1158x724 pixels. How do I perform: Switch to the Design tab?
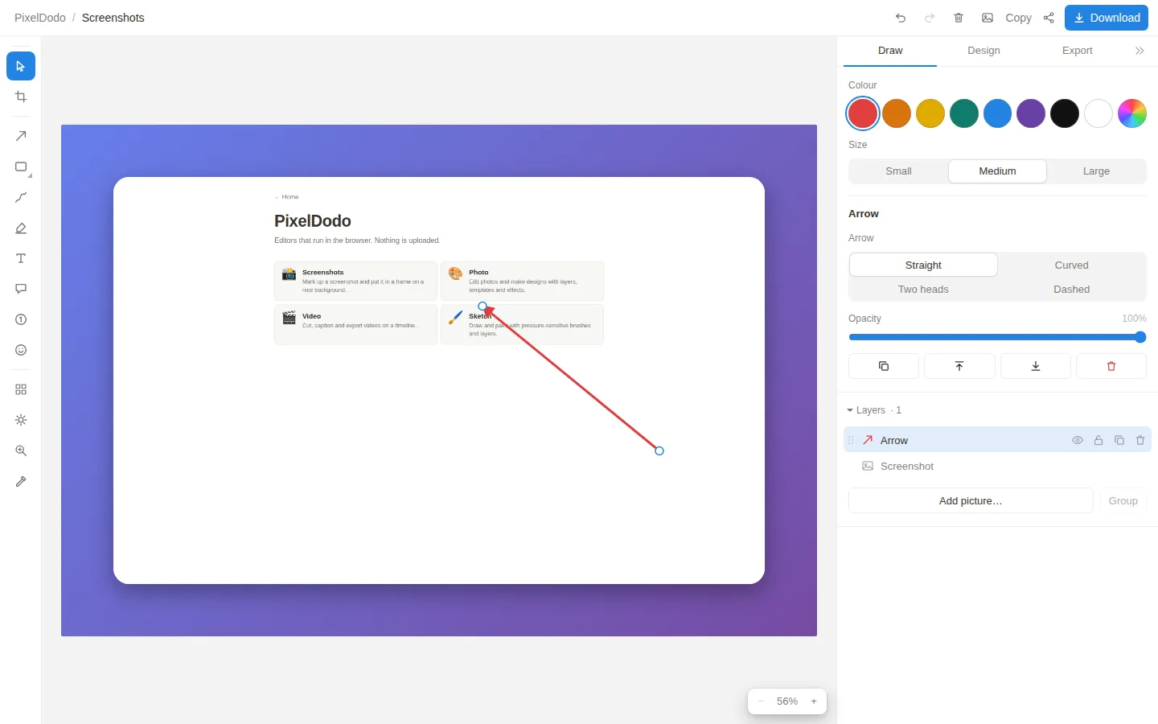pos(983,51)
